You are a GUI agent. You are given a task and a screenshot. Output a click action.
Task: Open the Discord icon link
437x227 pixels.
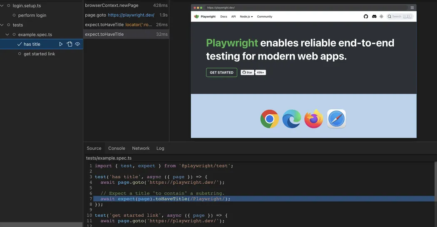click(x=374, y=17)
